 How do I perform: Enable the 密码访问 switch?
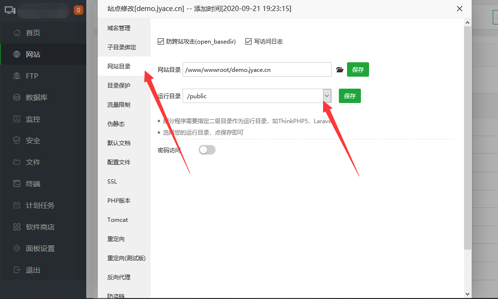coord(207,150)
